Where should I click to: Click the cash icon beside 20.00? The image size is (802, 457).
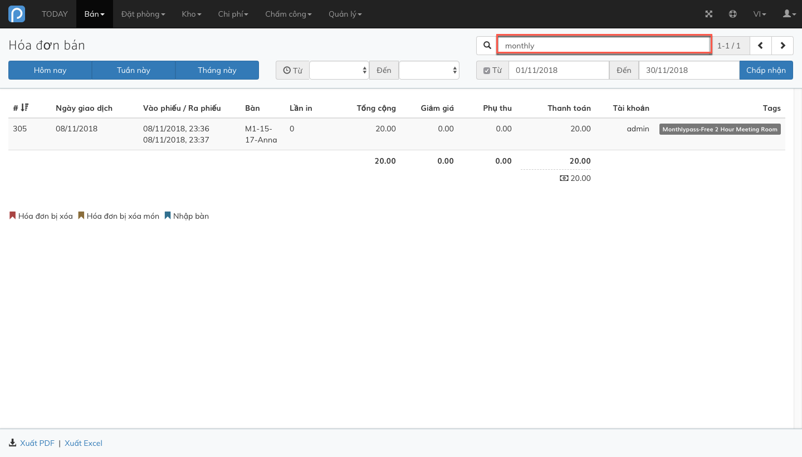pyautogui.click(x=564, y=178)
